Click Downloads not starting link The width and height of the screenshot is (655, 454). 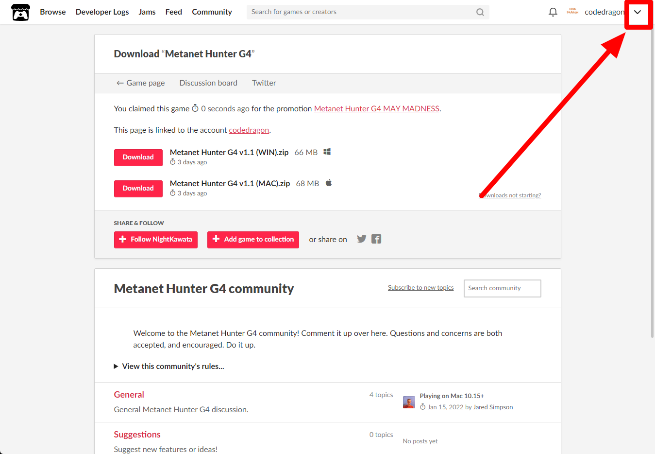click(510, 195)
